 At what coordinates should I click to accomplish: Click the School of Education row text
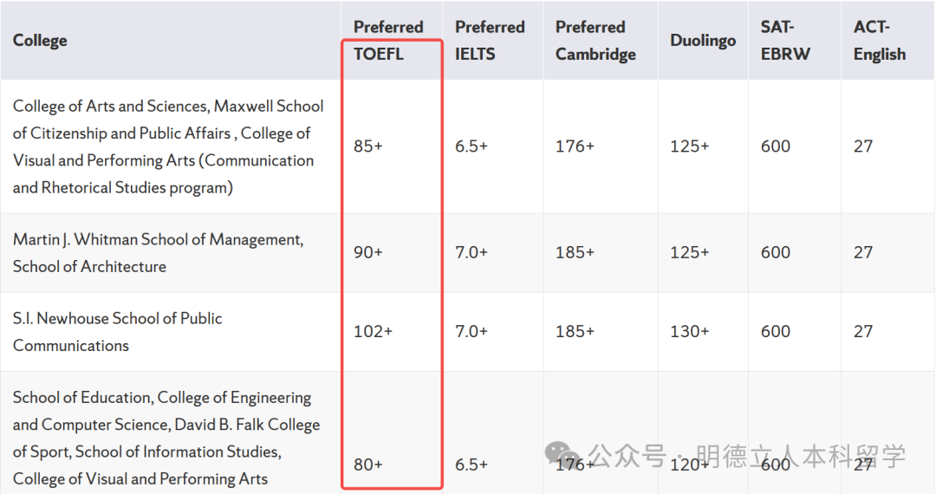[x=165, y=438]
